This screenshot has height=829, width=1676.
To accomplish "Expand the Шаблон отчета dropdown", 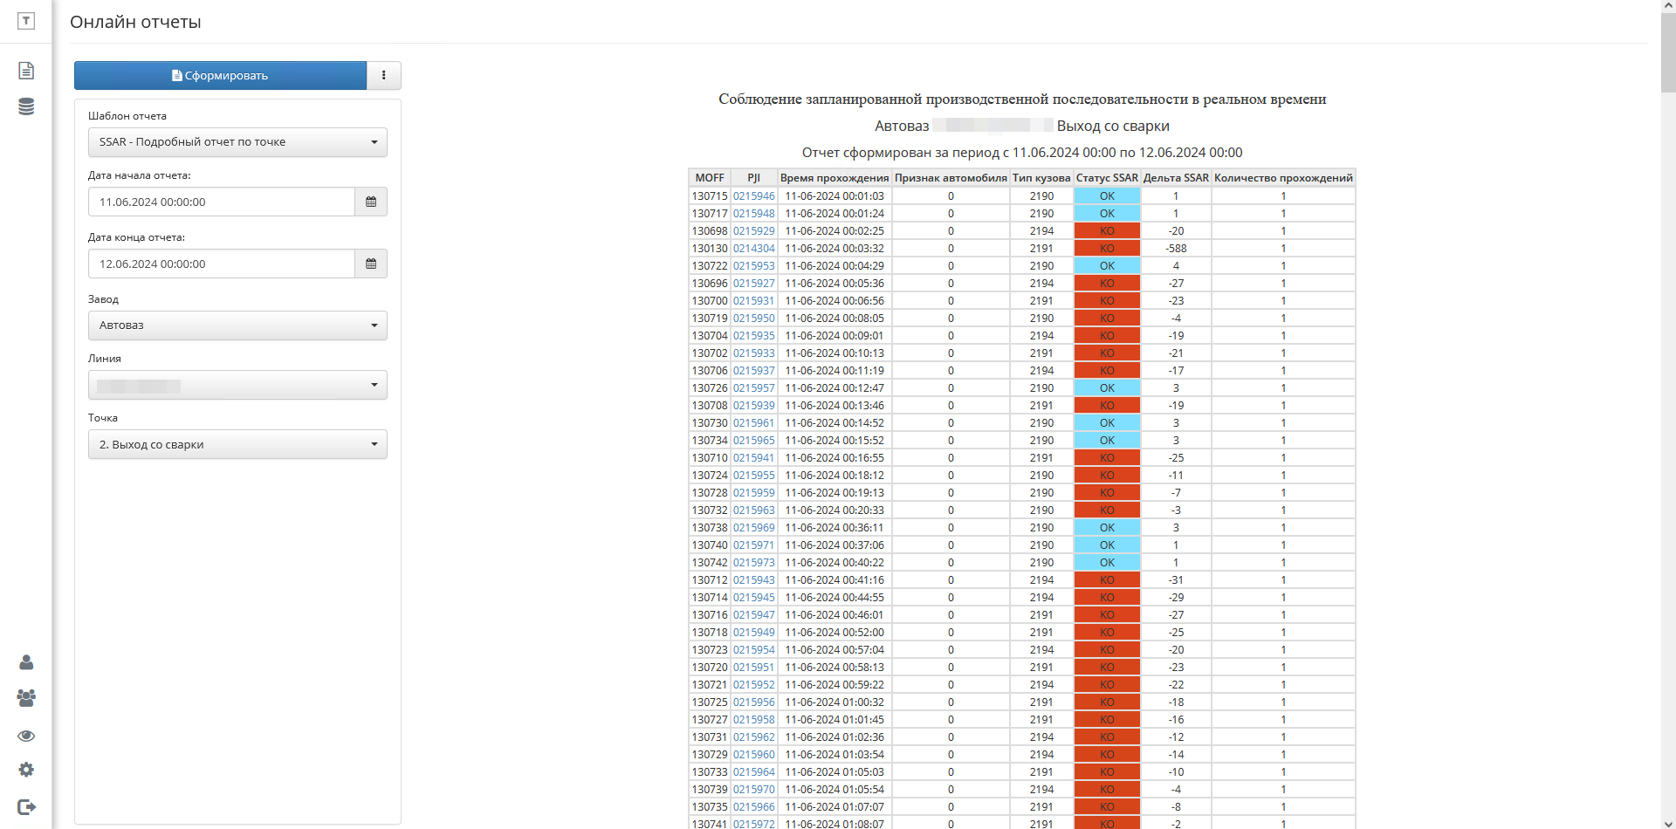I will (x=237, y=142).
